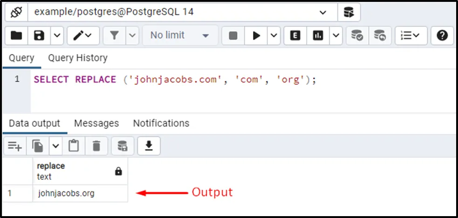This screenshot has height=218, width=458.
Task: Click the Explain Analyze chart icon
Action: coord(318,35)
